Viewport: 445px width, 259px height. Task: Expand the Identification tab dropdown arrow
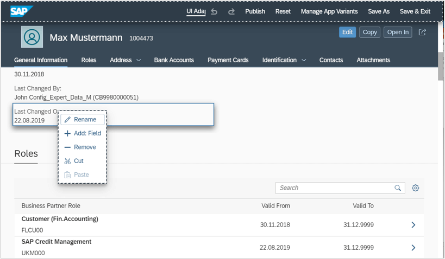[x=304, y=60]
